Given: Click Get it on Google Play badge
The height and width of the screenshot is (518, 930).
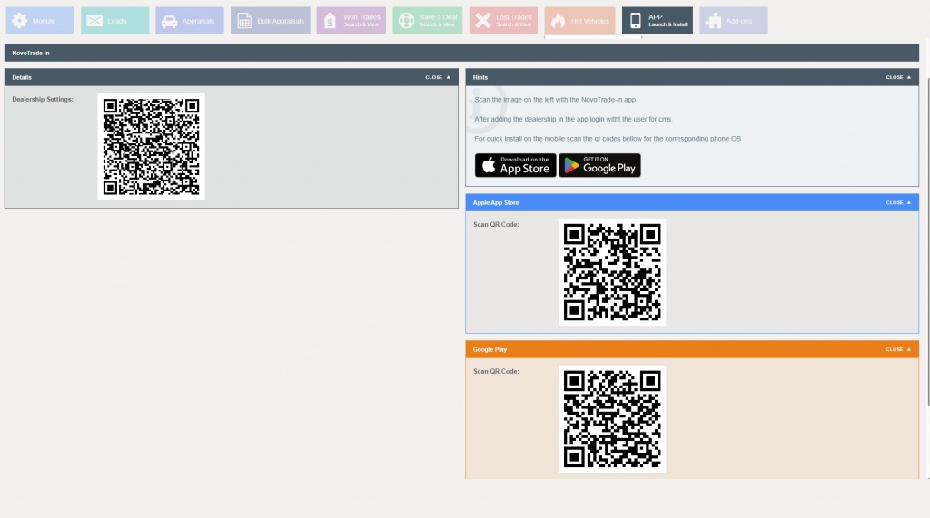Looking at the screenshot, I should tap(599, 165).
